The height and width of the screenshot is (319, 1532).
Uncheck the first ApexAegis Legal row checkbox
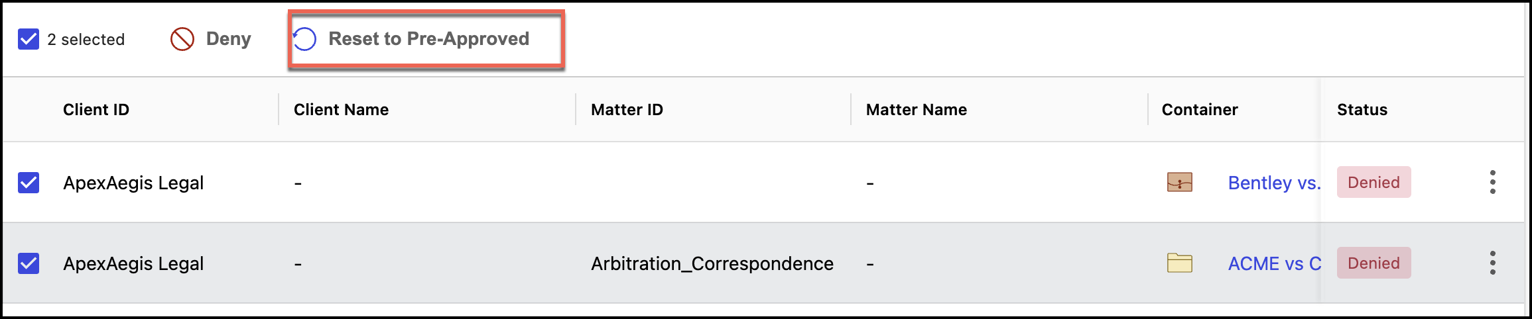29,182
